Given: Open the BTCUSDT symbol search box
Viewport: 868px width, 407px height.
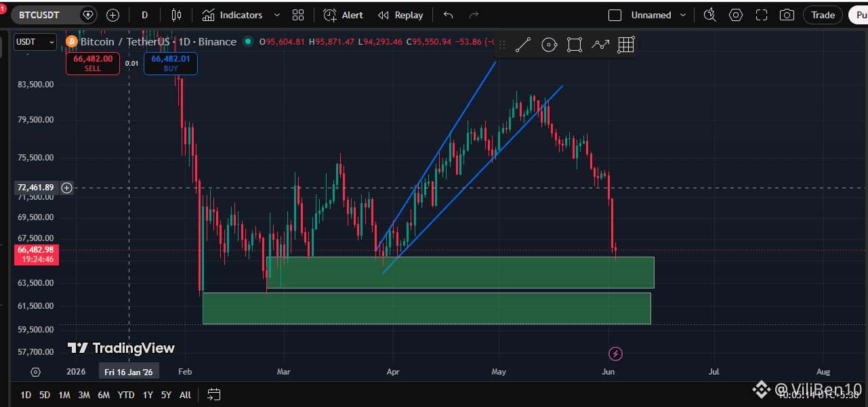Looking at the screenshot, I should (x=54, y=15).
